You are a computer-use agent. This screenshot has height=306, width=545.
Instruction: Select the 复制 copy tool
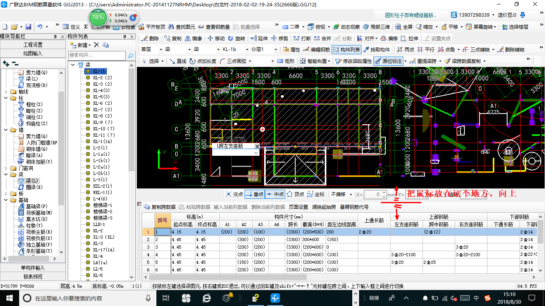(x=172, y=38)
